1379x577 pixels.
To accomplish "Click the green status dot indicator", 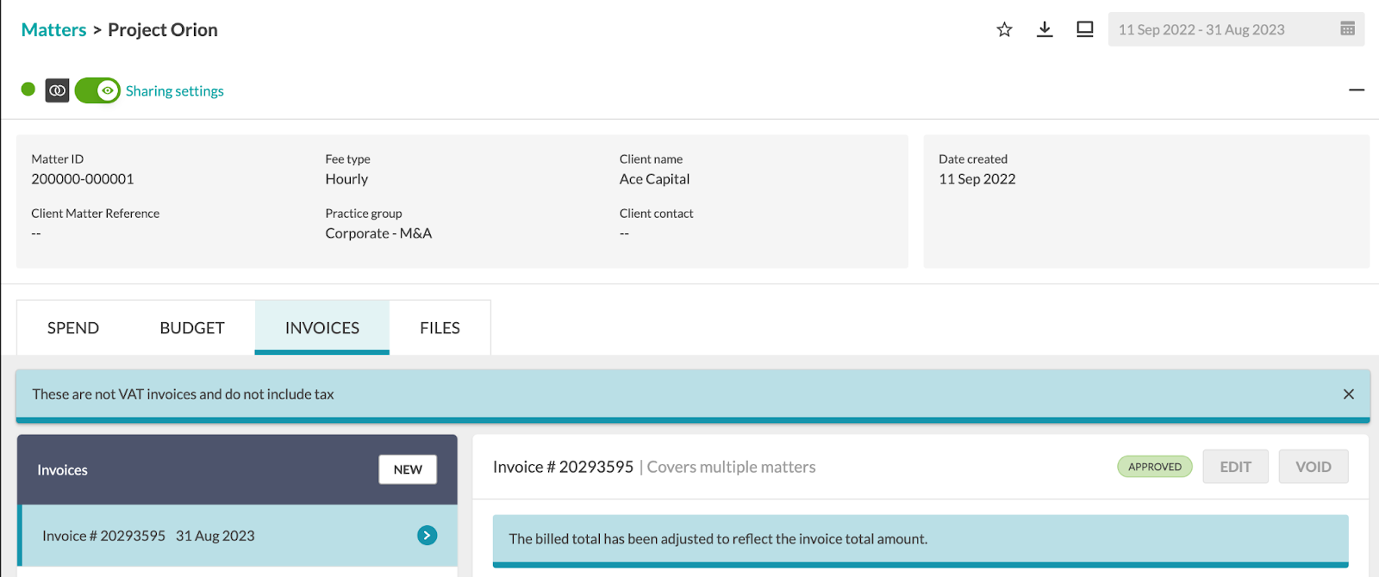I will click(x=28, y=89).
